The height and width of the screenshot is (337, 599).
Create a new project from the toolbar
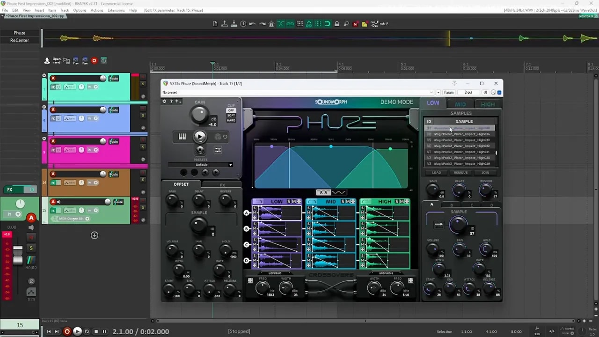[215, 24]
